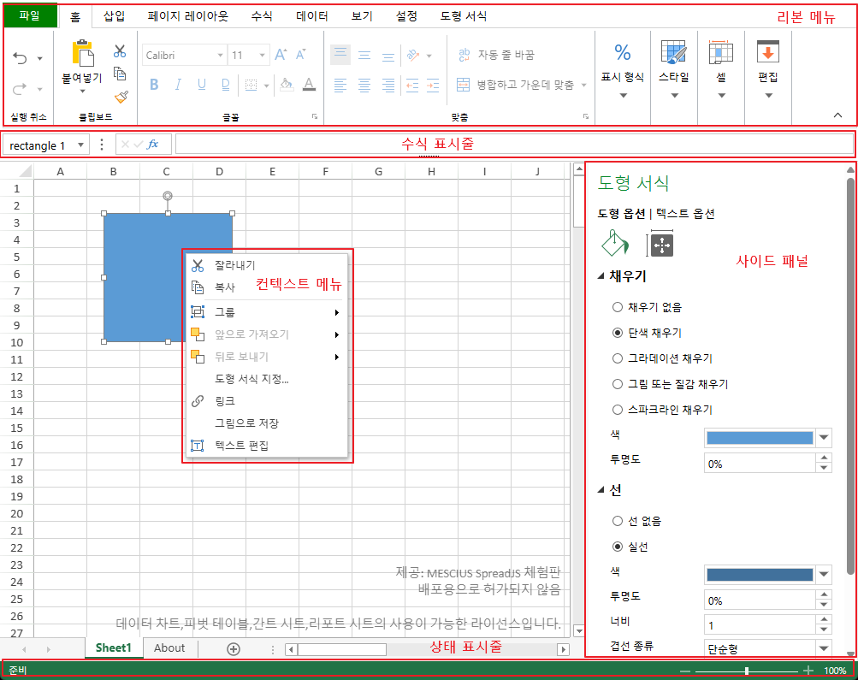Switch to the '삽입' ribbon tab

(115, 16)
